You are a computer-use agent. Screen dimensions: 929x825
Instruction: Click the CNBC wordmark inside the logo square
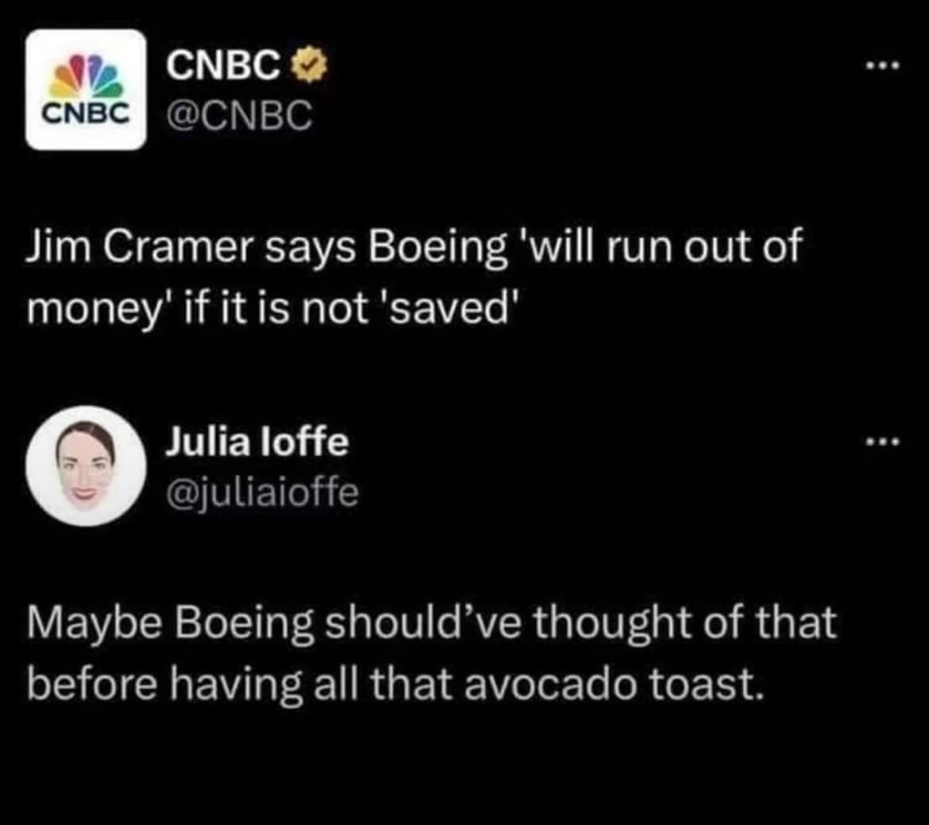pos(86,115)
